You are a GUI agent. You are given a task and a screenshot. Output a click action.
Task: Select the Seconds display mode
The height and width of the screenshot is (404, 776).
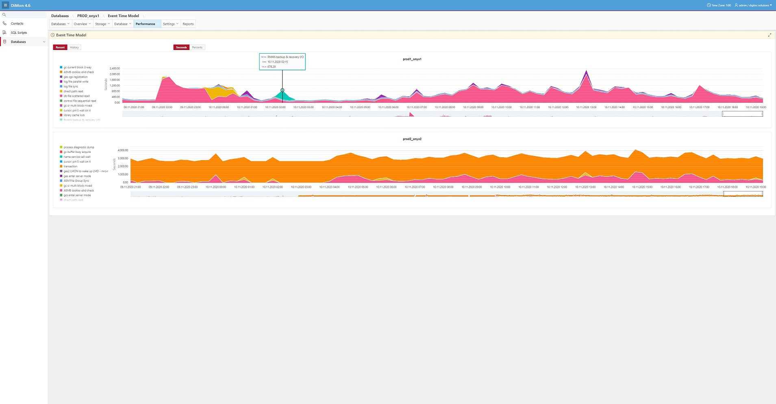coord(181,48)
